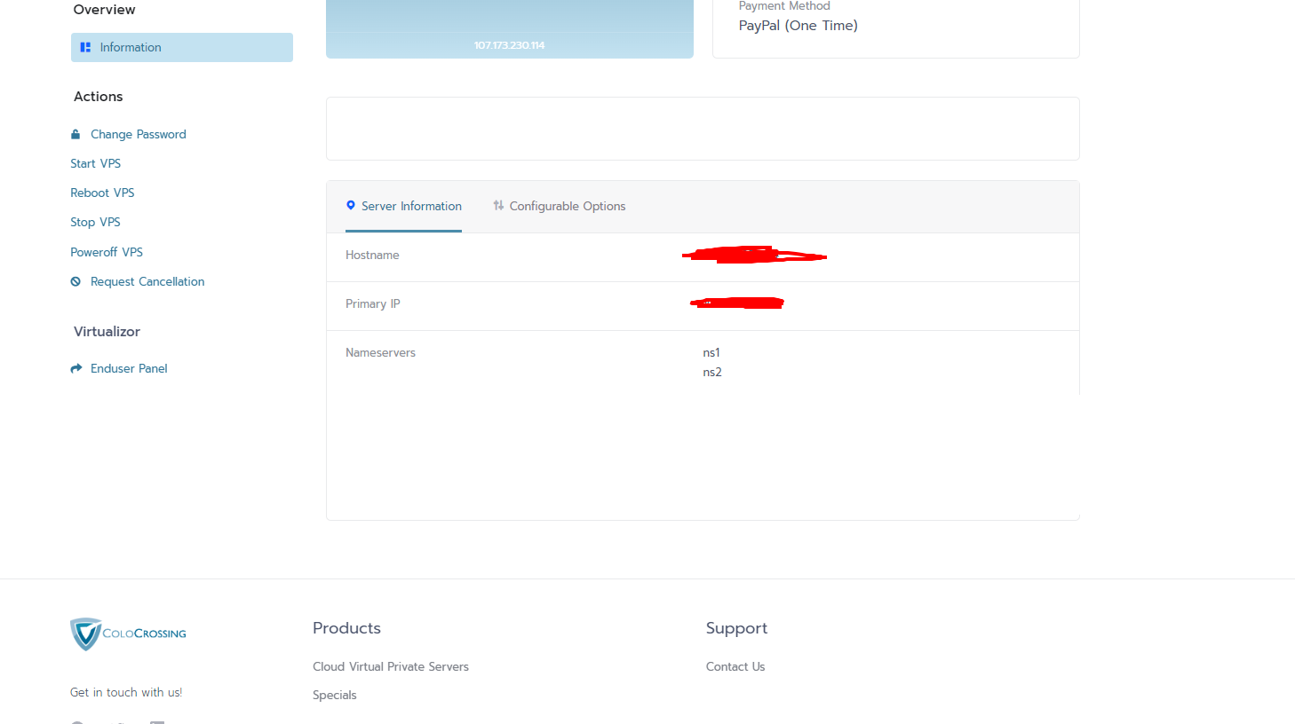The image size is (1295, 724).
Task: Open the Request Cancellation link
Action: tap(147, 281)
